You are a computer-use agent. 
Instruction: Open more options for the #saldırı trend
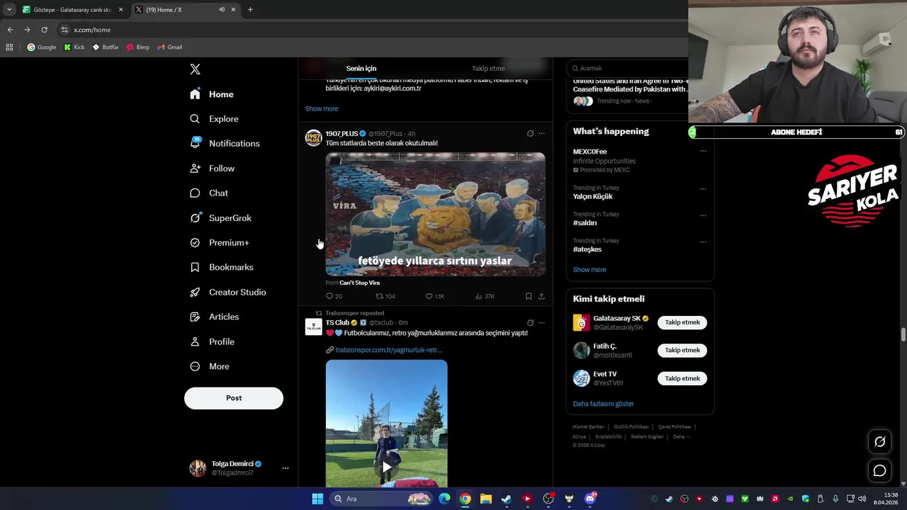click(703, 215)
